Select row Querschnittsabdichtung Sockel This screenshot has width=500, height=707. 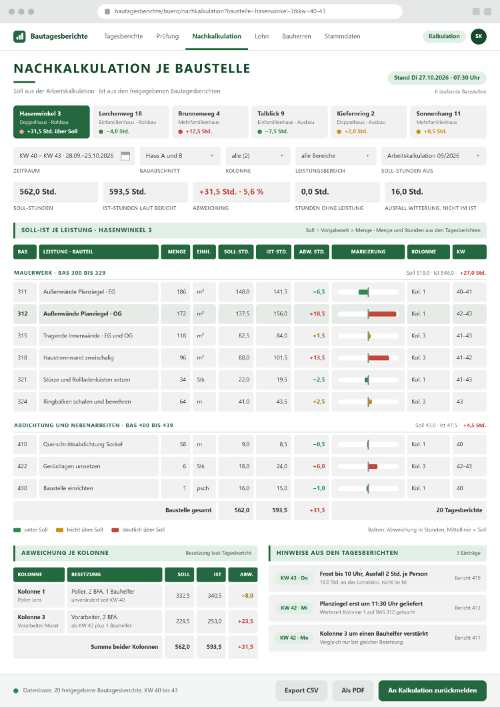tap(250, 445)
